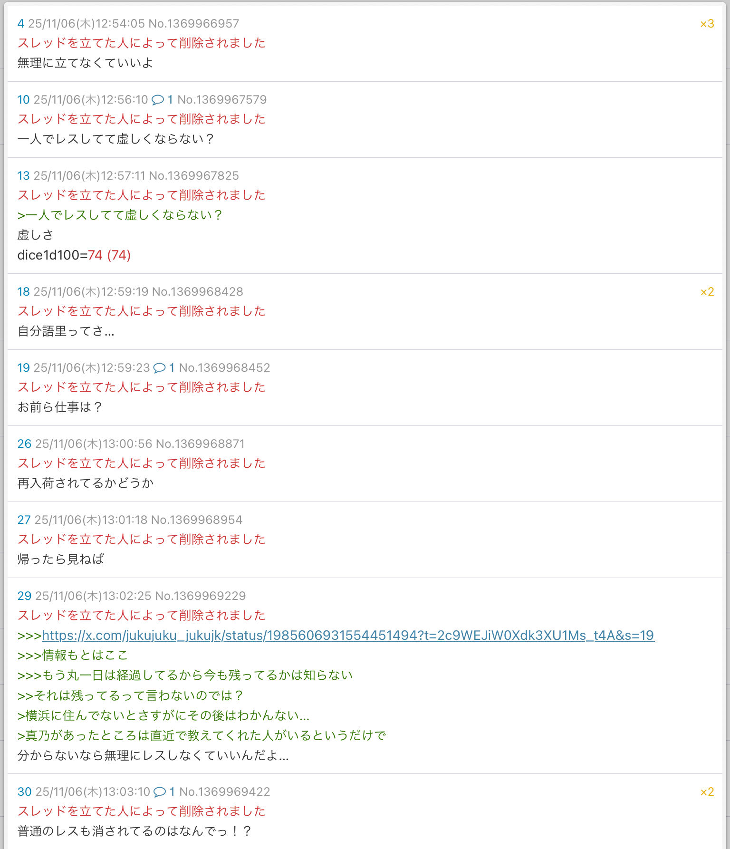Viewport: 730px width, 849px height.
Task: Click quoted line ">>>情報もとはここ"
Action: 73,656
